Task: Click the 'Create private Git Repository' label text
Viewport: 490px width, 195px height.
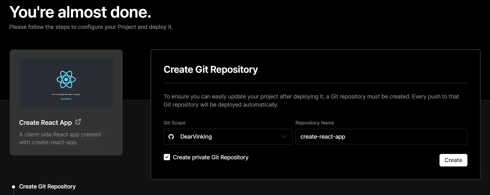Action: click(x=210, y=157)
